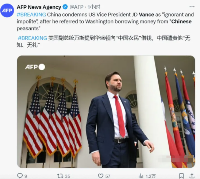Bookmark this AFP post
Screen dimensions: 200x179
click(181, 176)
